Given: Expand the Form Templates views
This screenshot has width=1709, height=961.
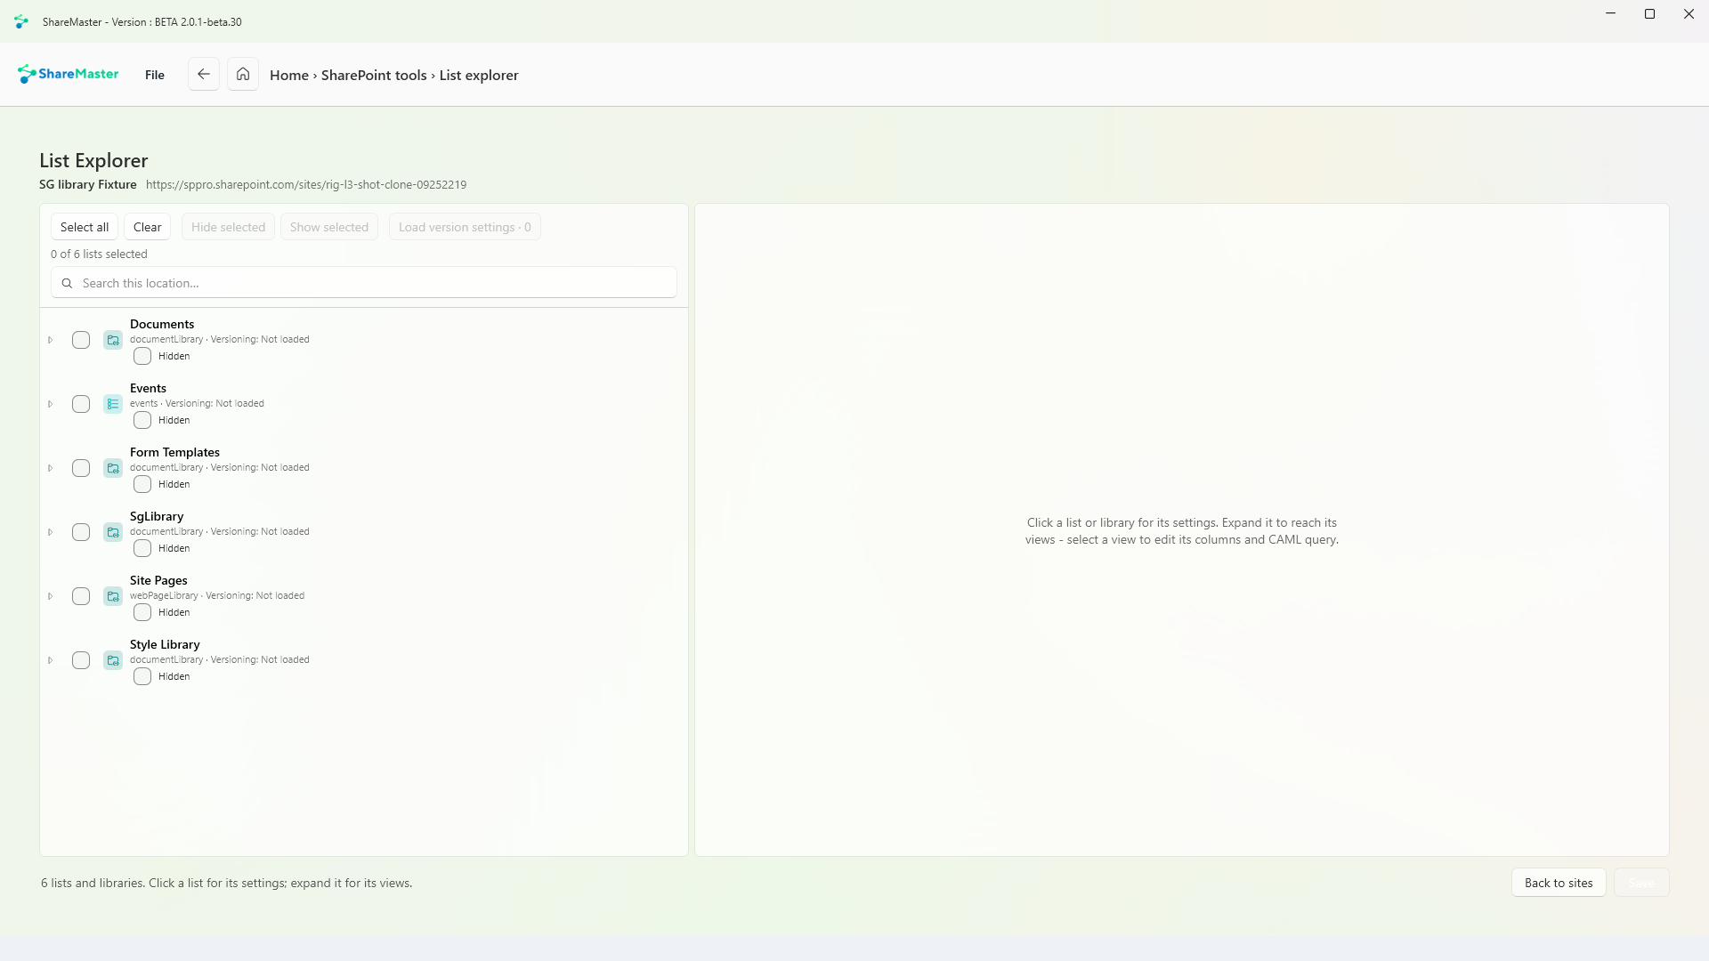Looking at the screenshot, I should pos(51,468).
